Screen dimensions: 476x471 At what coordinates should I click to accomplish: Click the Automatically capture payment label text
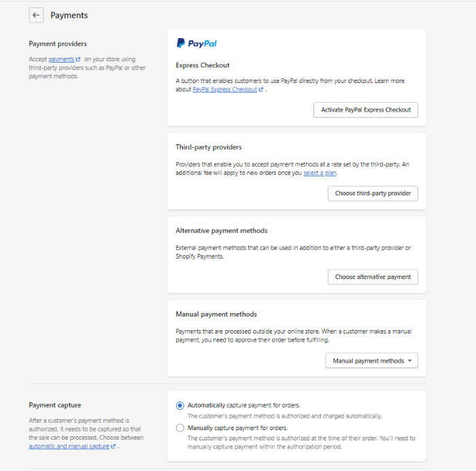click(243, 406)
